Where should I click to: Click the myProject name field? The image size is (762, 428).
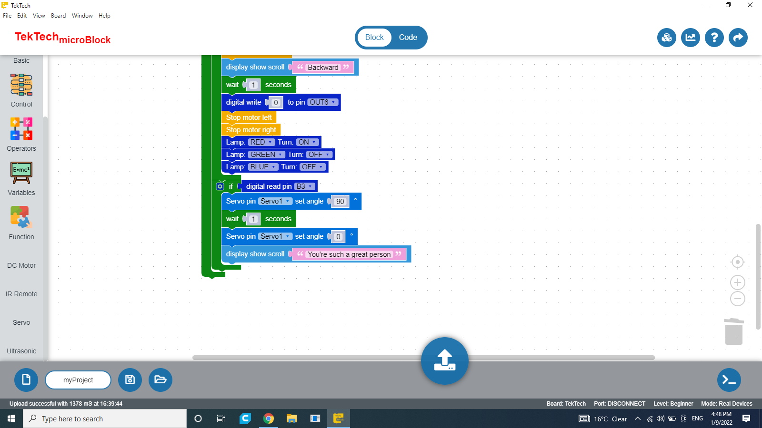click(x=78, y=380)
